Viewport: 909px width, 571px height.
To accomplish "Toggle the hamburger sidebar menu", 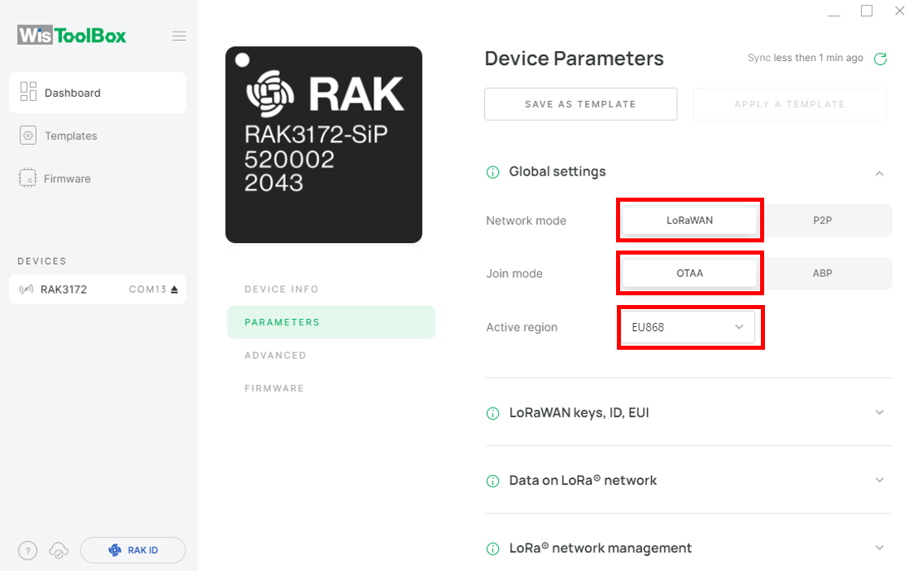I will point(179,36).
